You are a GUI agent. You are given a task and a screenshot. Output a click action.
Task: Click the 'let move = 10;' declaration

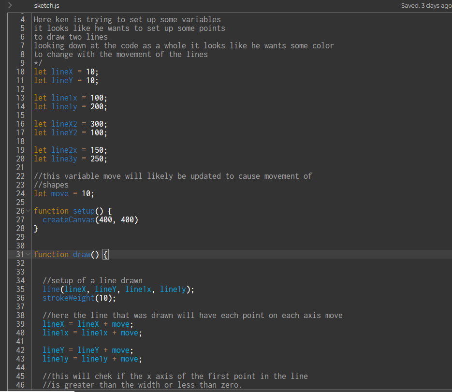tap(64, 194)
